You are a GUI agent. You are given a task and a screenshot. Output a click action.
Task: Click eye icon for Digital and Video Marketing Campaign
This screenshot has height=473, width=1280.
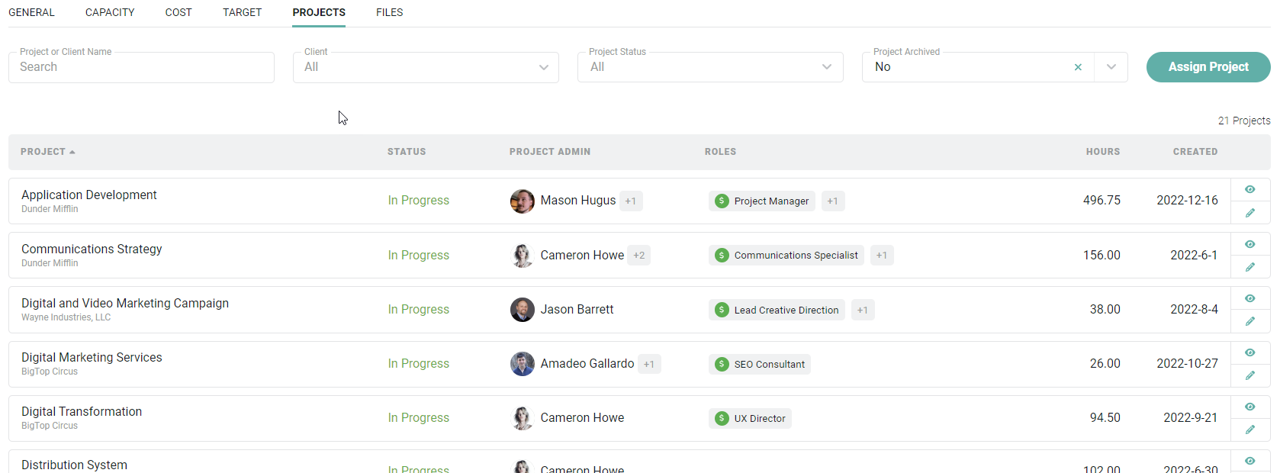click(1249, 298)
